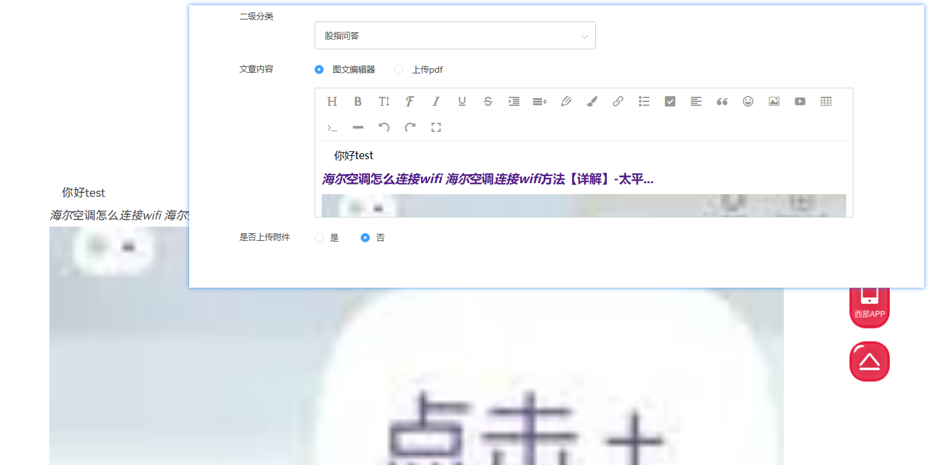Click the italic 海尔空调 title on background page
This screenshot has height=465, width=932.
coord(119,215)
